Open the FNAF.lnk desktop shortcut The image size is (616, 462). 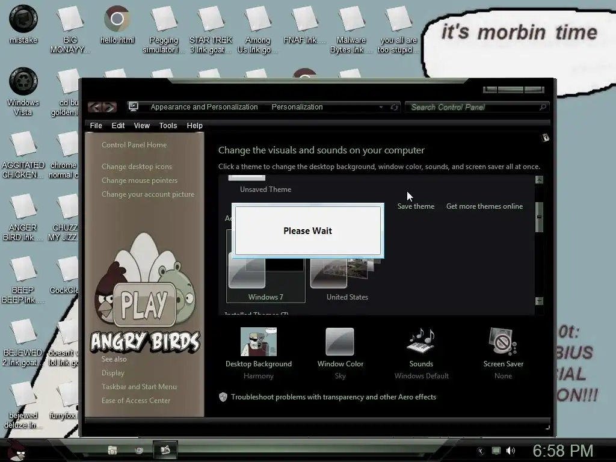(x=305, y=24)
